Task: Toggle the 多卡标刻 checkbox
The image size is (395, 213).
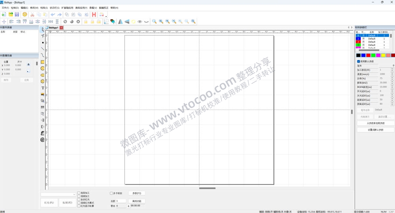Action: coord(111,193)
